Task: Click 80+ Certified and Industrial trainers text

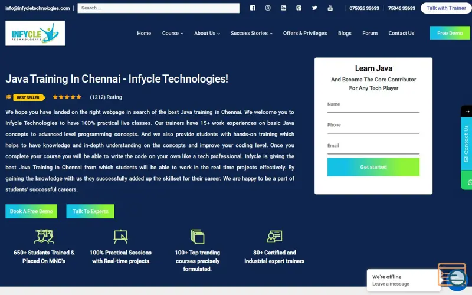Action: pyautogui.click(x=274, y=257)
